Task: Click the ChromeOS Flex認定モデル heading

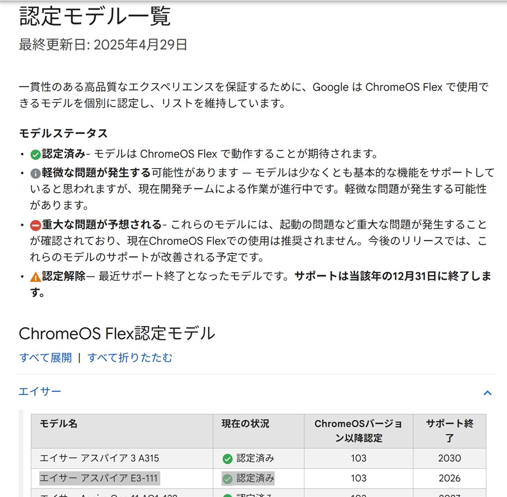Action: pyautogui.click(x=116, y=333)
